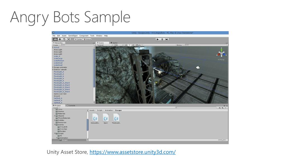Open the Component menu
Image resolution: width=286 pixels, height=160 pixels.
[x=84, y=36]
